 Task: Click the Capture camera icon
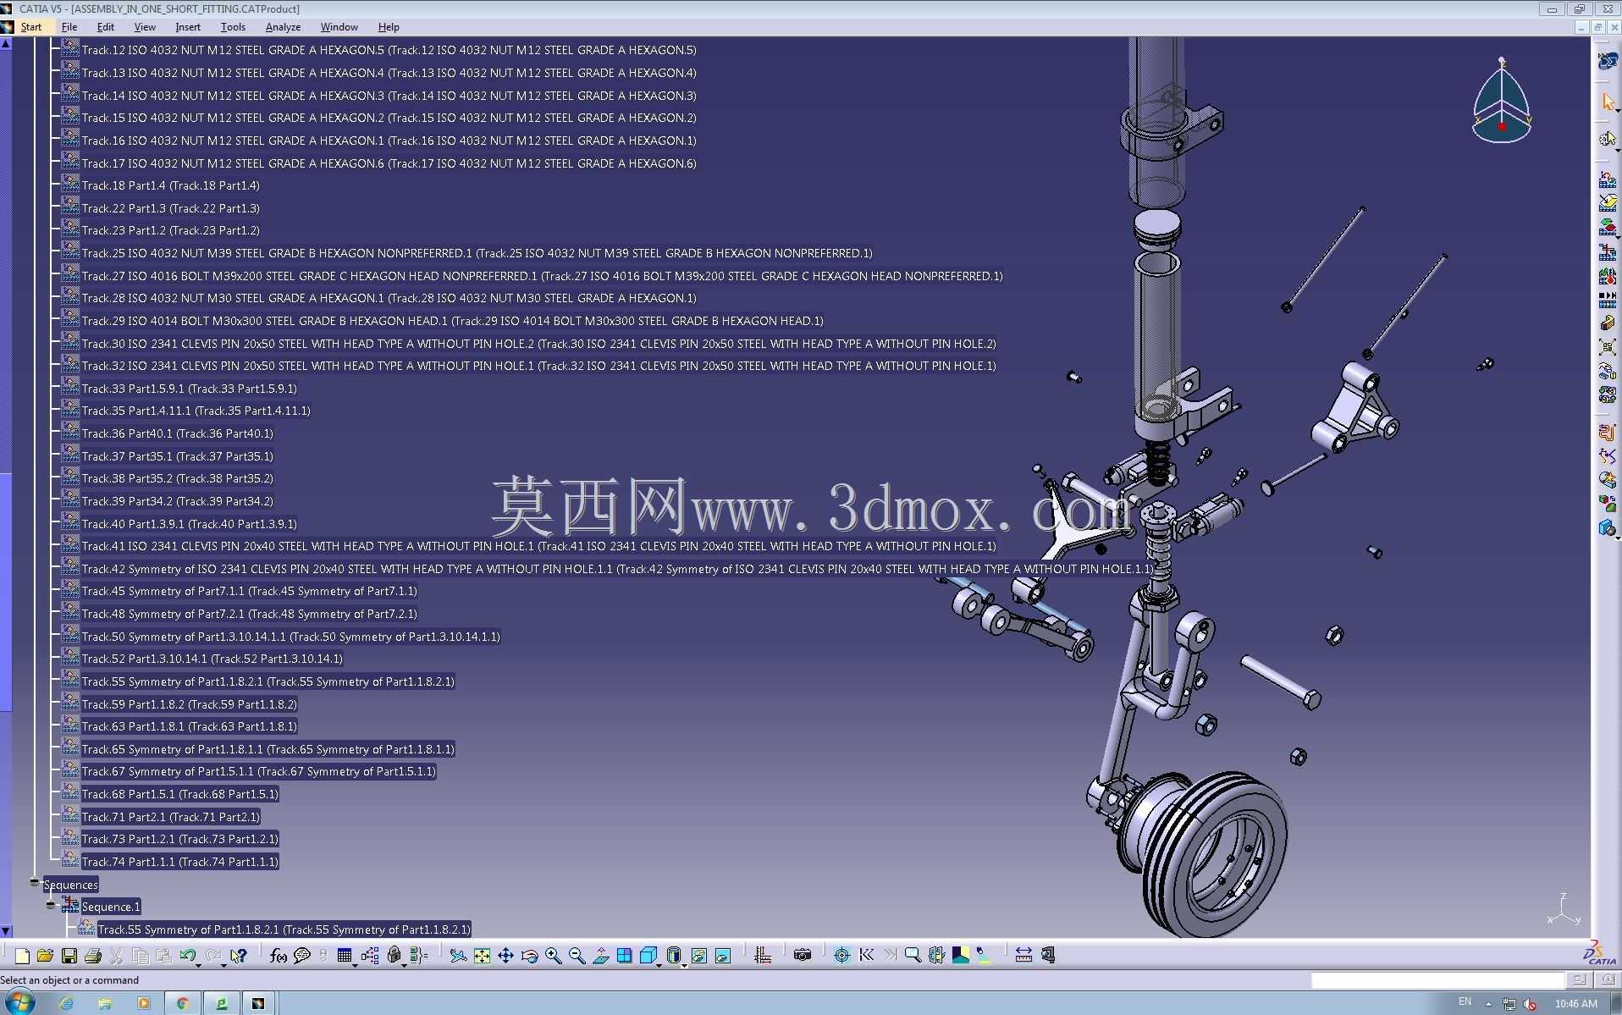(x=803, y=956)
